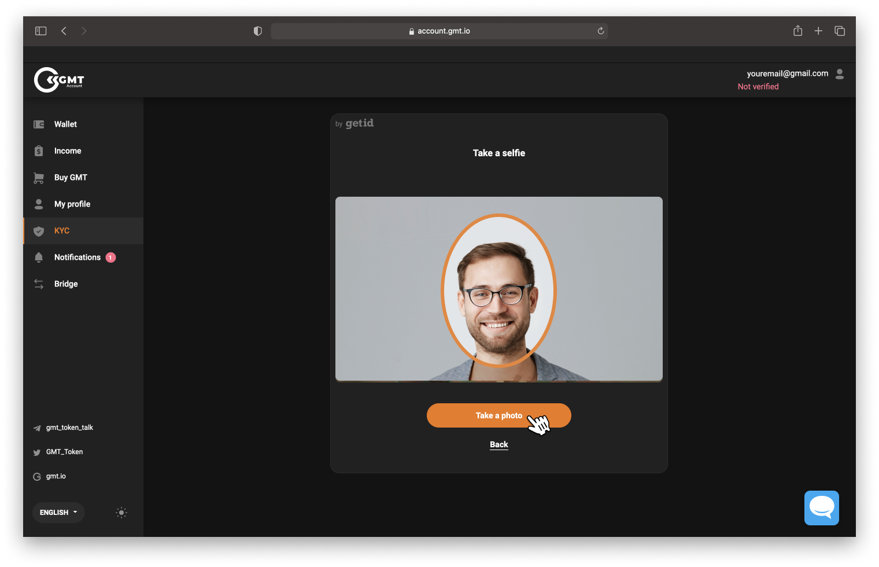Viewport: 879px width, 567px height.
Task: Click the Telegram paper plane icon
Action: pos(37,428)
